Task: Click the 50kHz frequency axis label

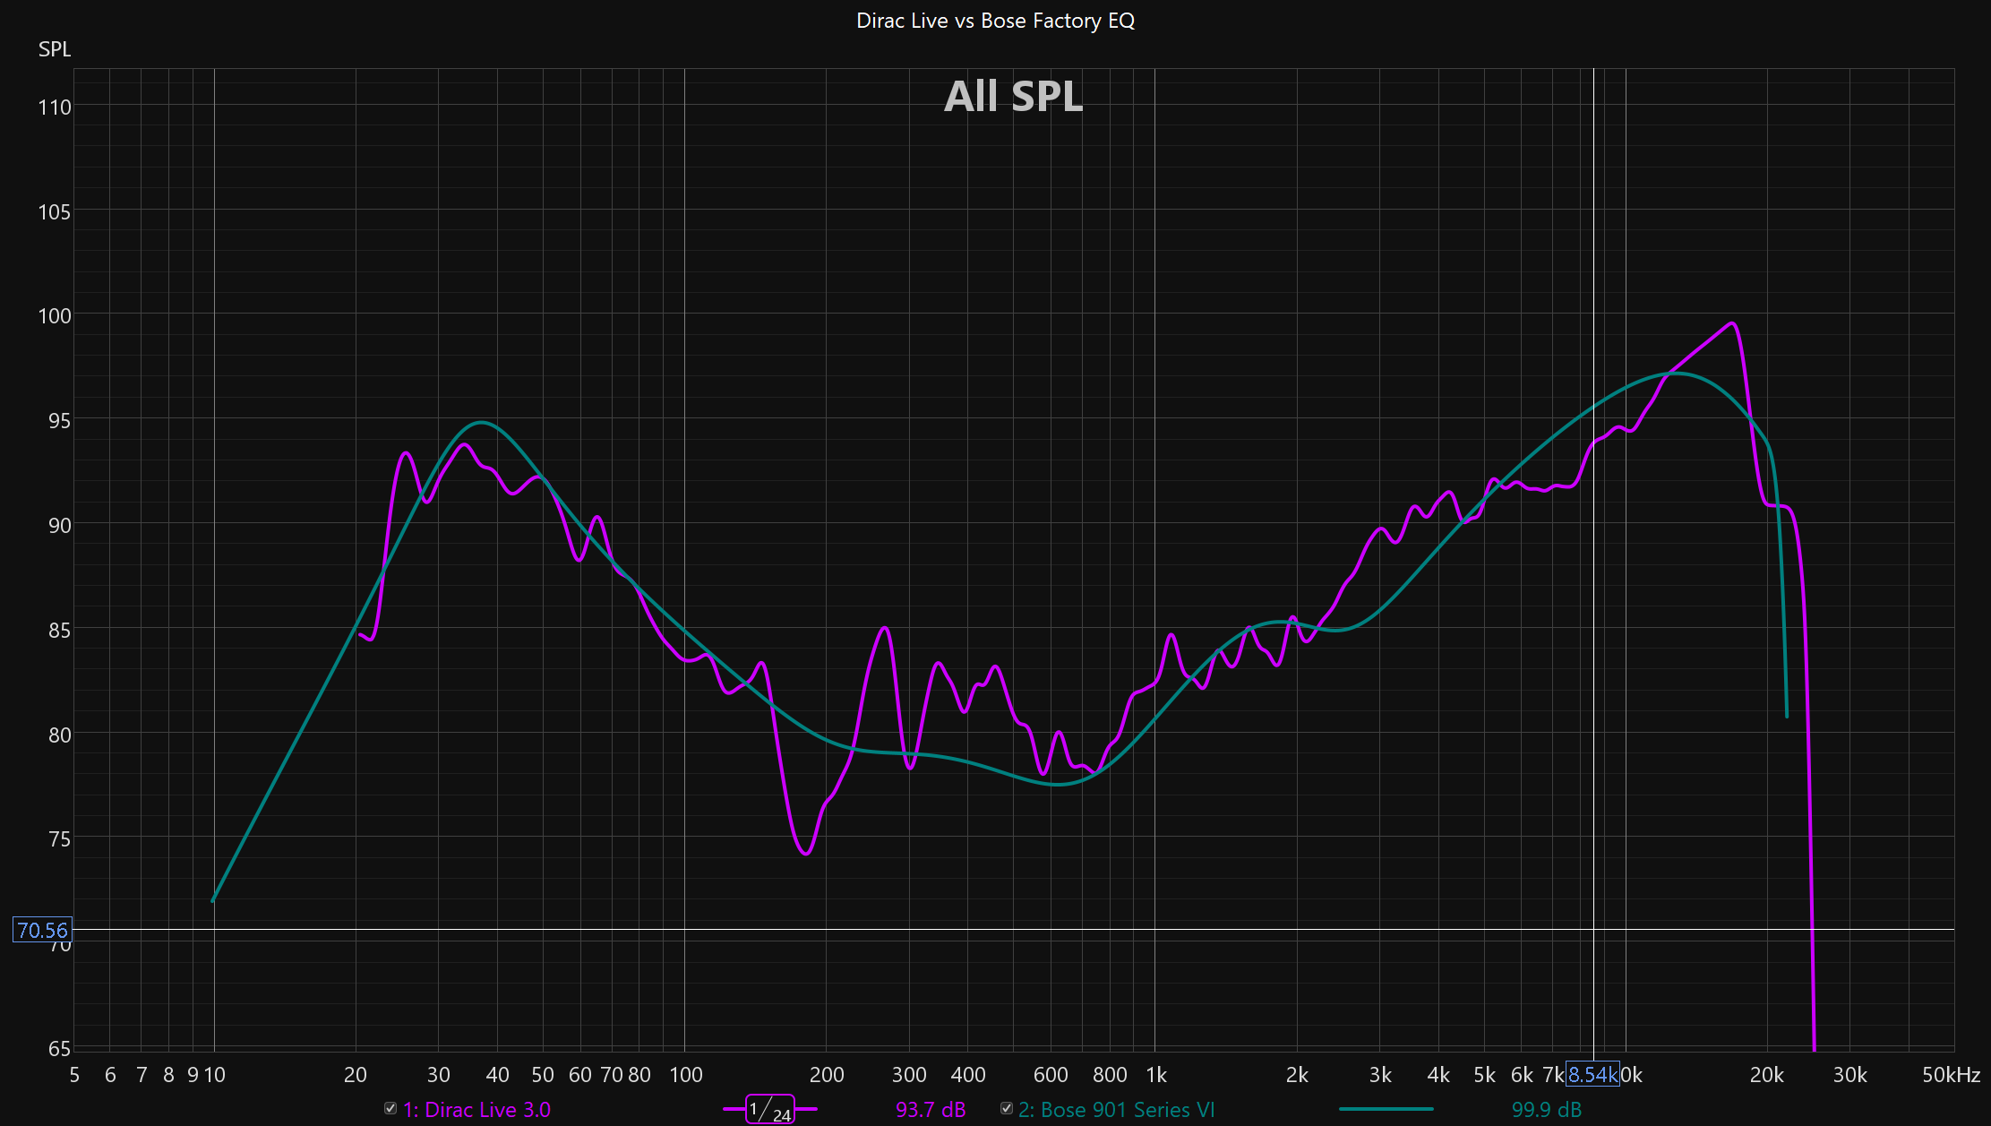Action: click(x=1951, y=1075)
